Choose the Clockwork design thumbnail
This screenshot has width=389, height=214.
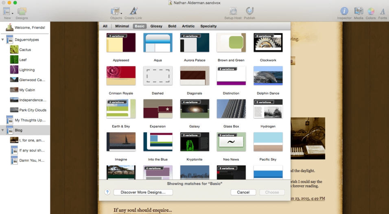[x=268, y=43]
